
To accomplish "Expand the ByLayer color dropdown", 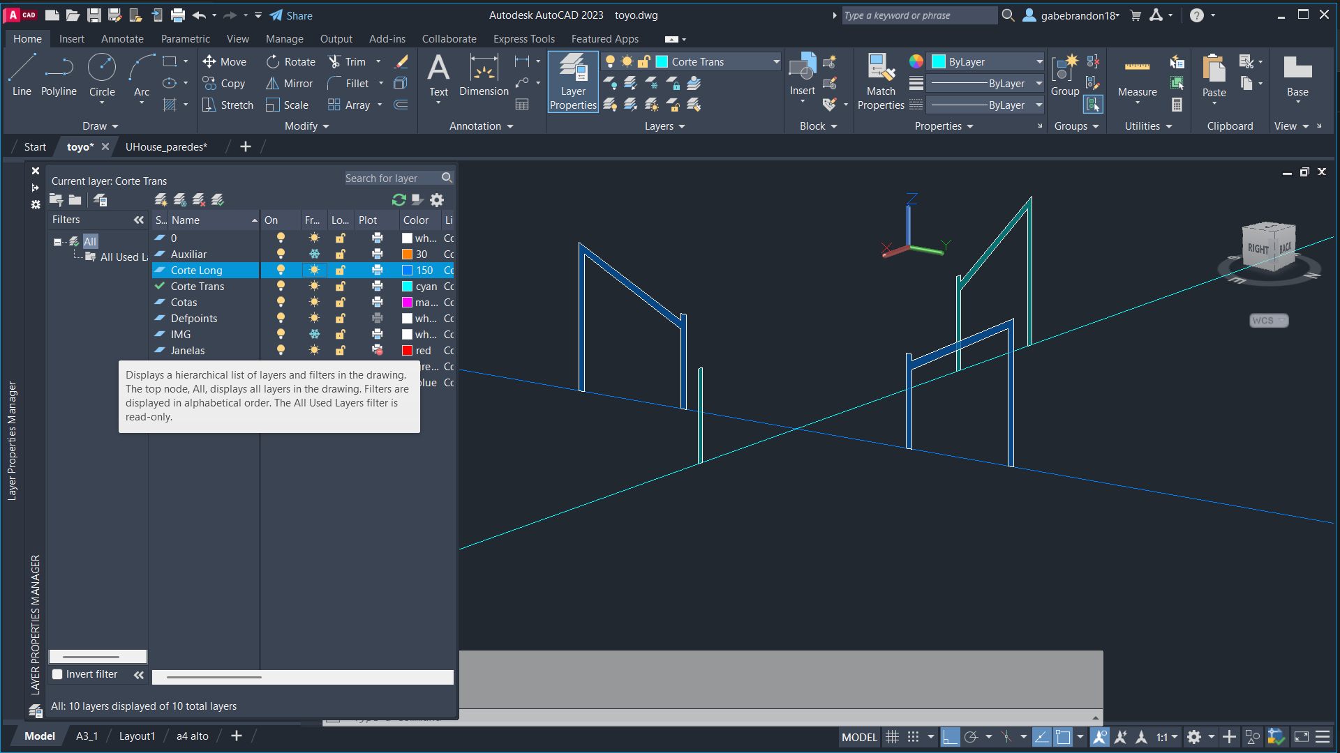I will [x=1039, y=62].
